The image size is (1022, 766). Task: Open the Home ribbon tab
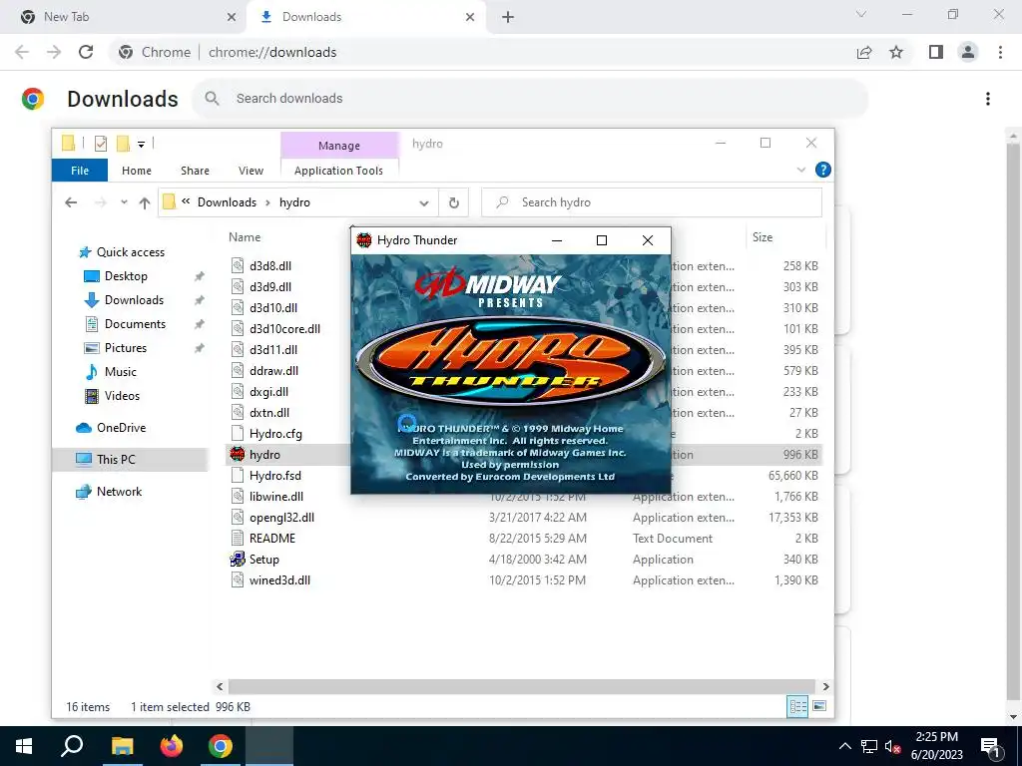(x=136, y=171)
